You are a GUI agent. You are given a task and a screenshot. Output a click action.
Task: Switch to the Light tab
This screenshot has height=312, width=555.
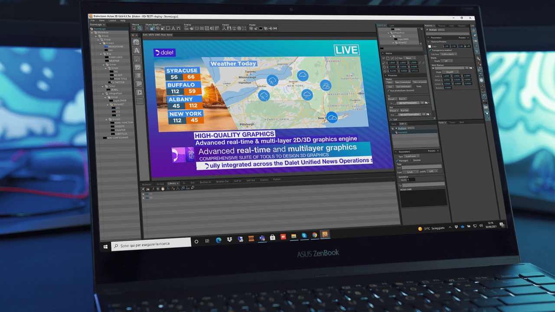point(392,26)
